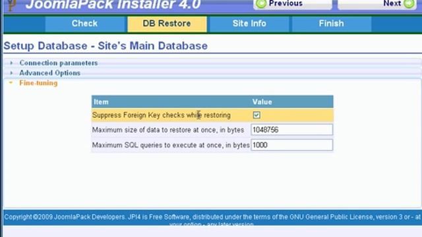The image size is (422, 237).
Task: Go to the Next installer step
Action: pyautogui.click(x=377, y=5)
